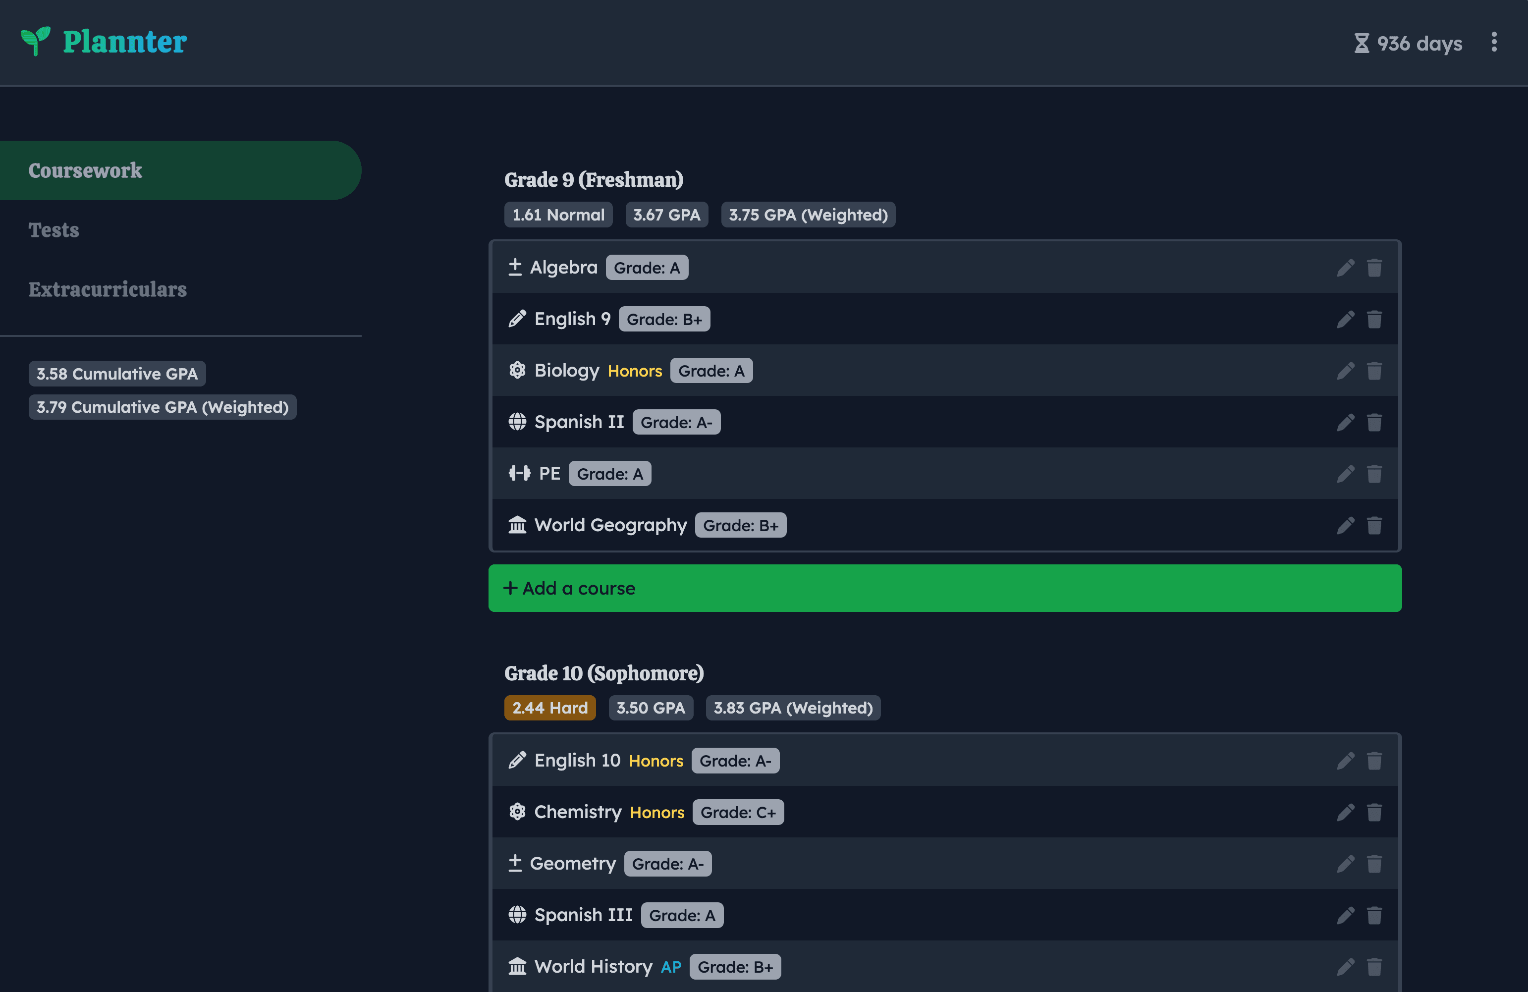The height and width of the screenshot is (992, 1528).
Task: Delete the World History AP course
Action: click(1374, 967)
